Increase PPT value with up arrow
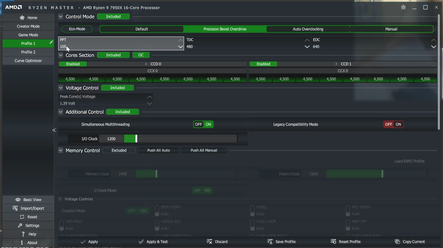 180,40
